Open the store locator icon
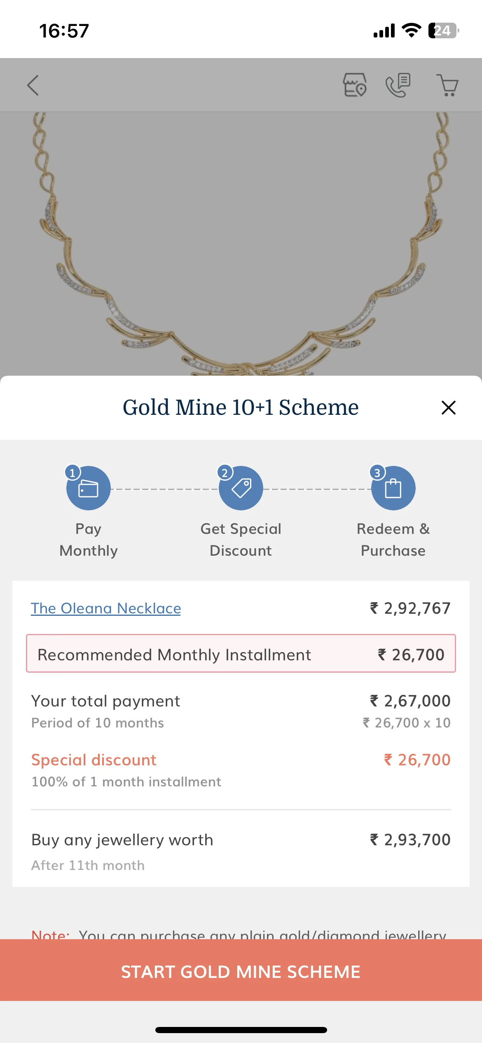482x1043 pixels. click(x=355, y=85)
